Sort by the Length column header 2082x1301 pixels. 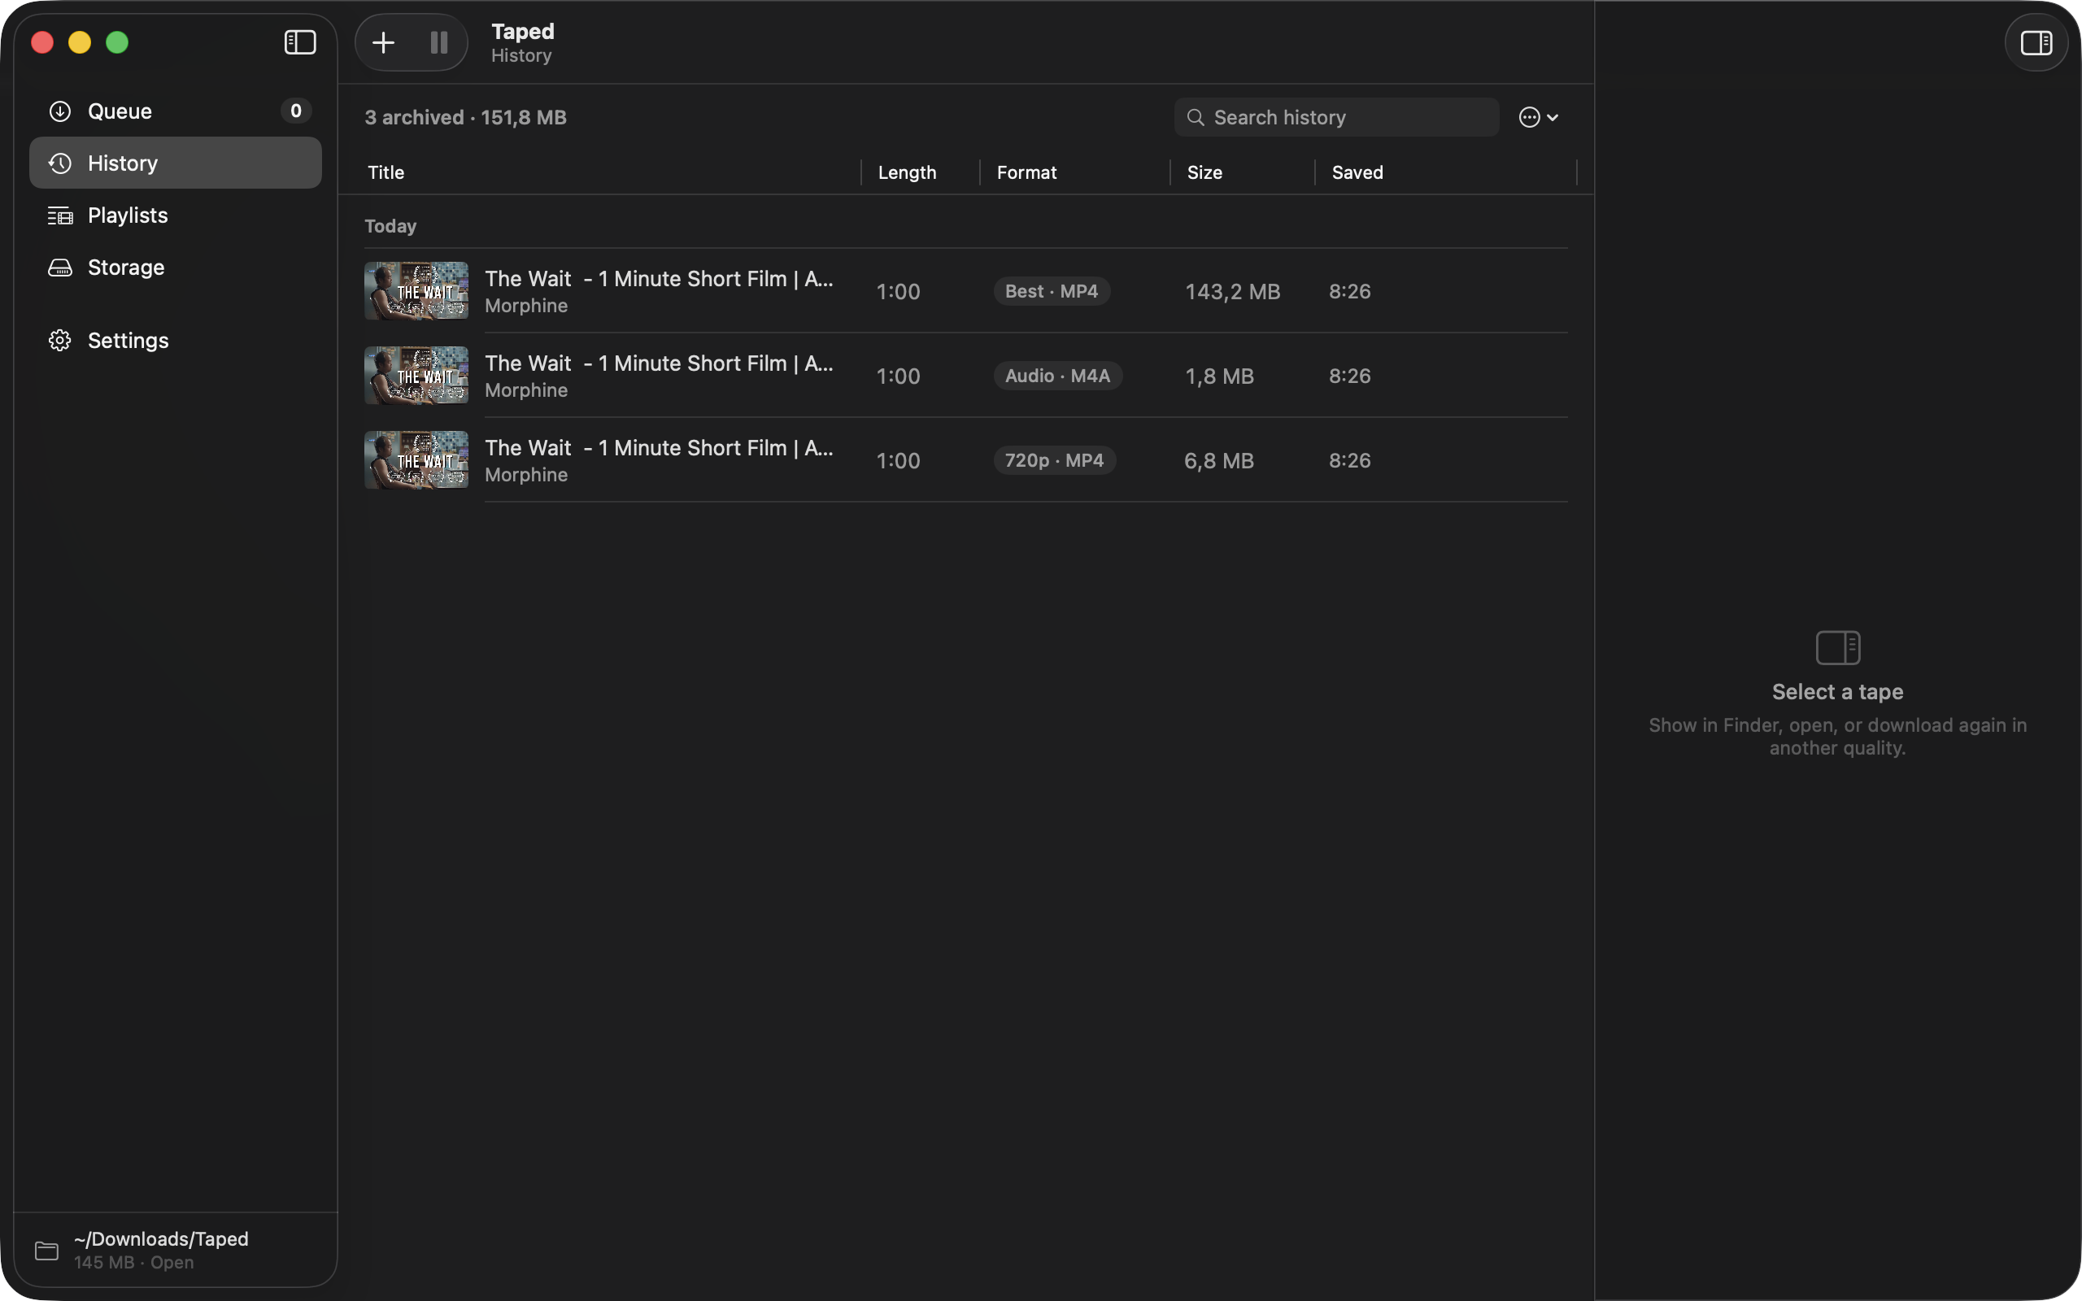point(907,172)
